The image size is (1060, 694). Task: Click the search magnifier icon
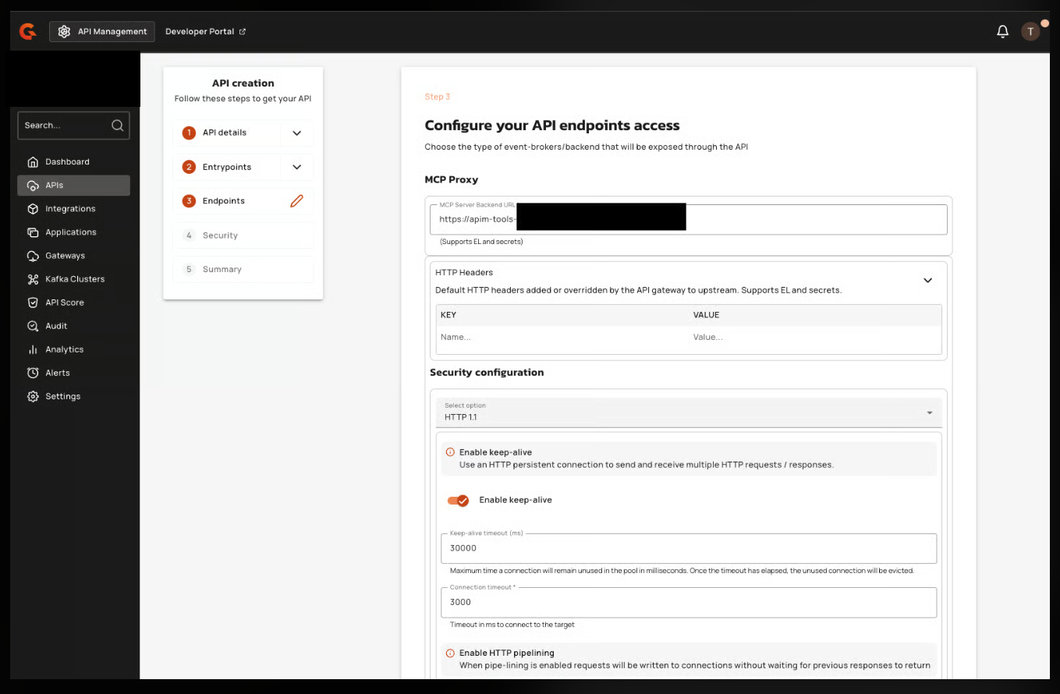(x=118, y=125)
